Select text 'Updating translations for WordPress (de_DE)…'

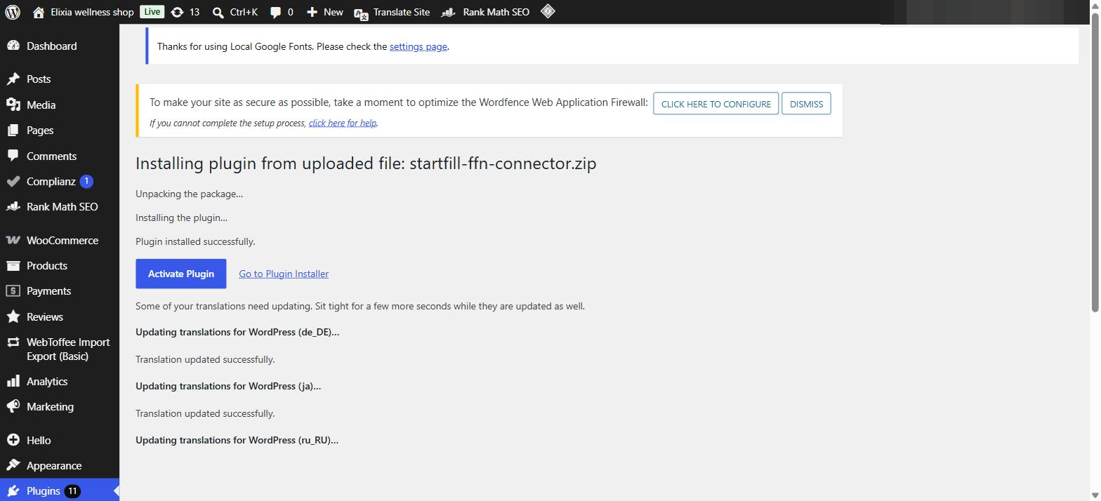[x=237, y=332]
